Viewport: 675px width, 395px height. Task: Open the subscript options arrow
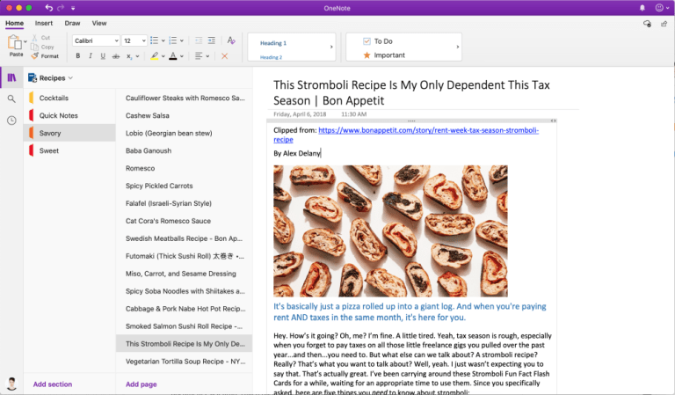[x=137, y=56]
